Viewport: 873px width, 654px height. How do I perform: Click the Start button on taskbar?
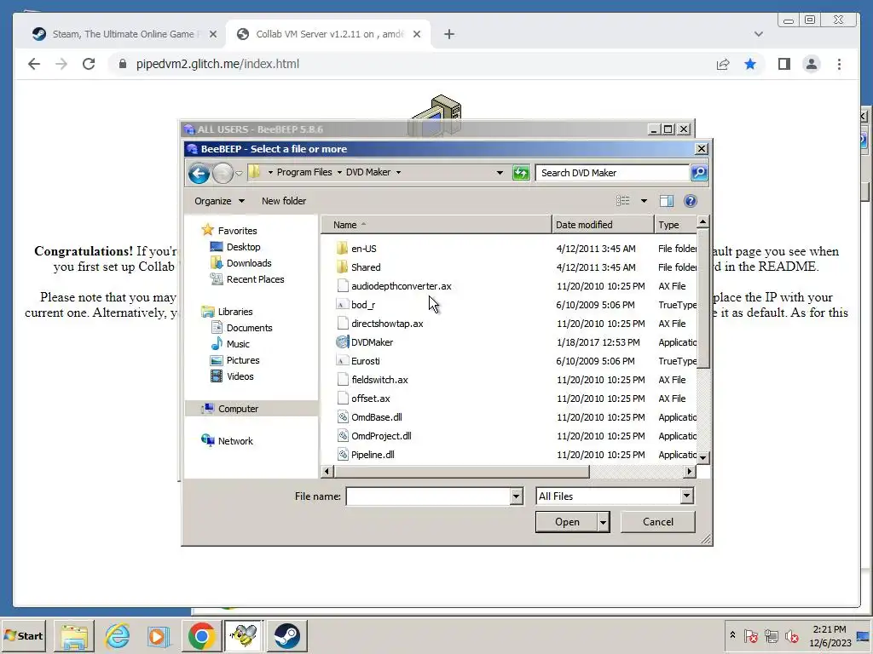click(x=23, y=635)
